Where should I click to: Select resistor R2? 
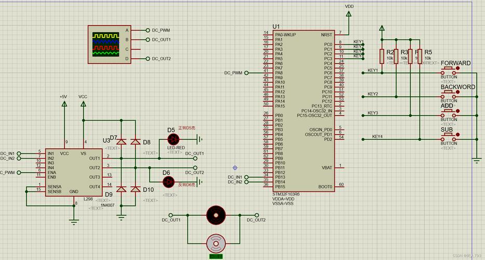click(x=382, y=56)
